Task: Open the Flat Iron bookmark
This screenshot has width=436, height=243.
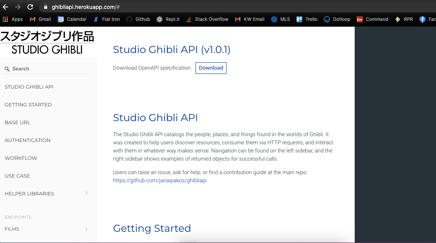Action: pyautogui.click(x=107, y=19)
